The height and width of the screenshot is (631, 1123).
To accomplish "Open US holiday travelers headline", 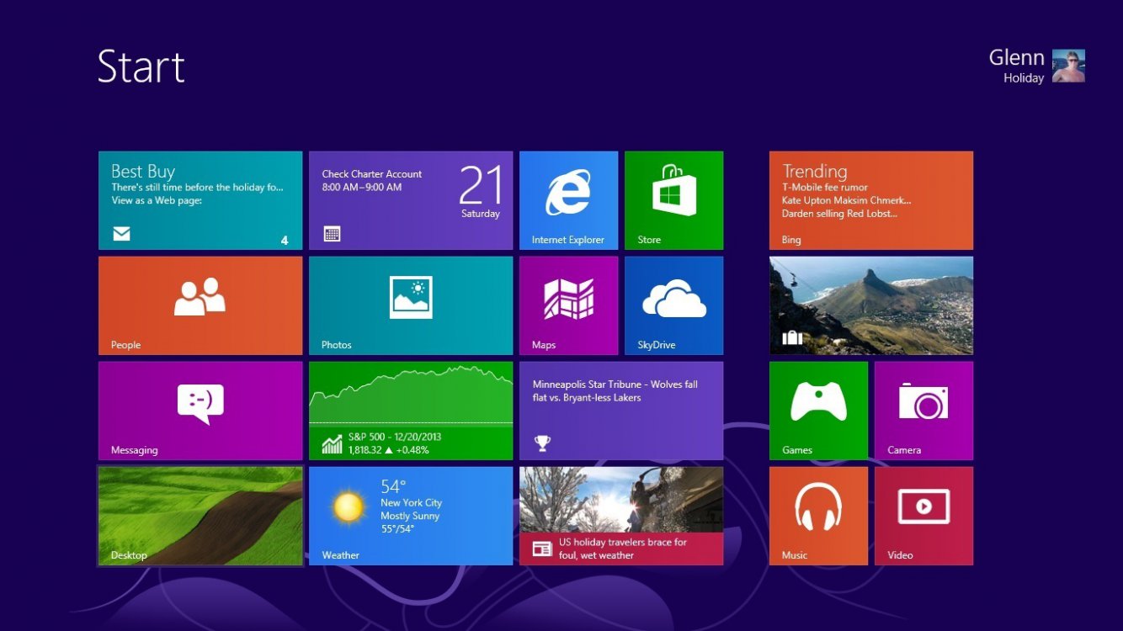I will (x=623, y=549).
